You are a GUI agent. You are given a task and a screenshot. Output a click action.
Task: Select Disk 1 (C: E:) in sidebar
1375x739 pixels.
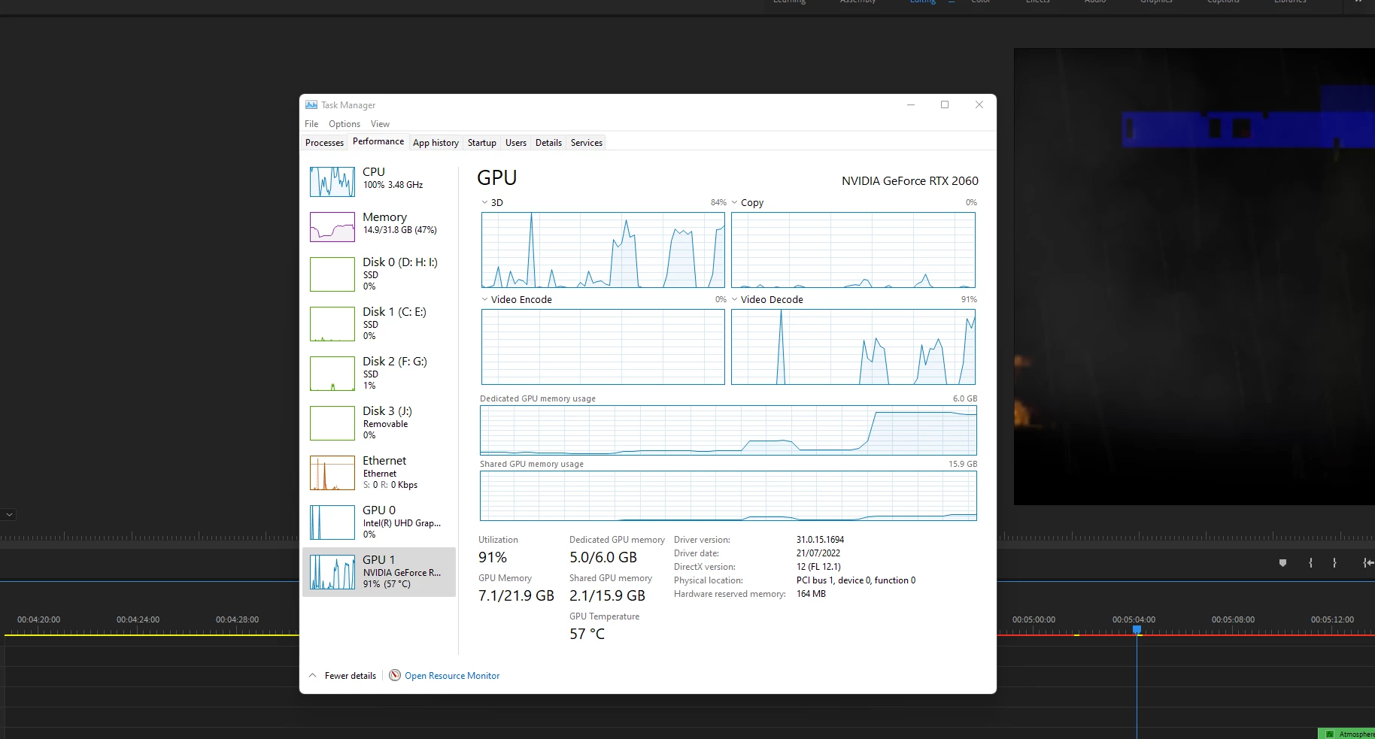point(379,324)
